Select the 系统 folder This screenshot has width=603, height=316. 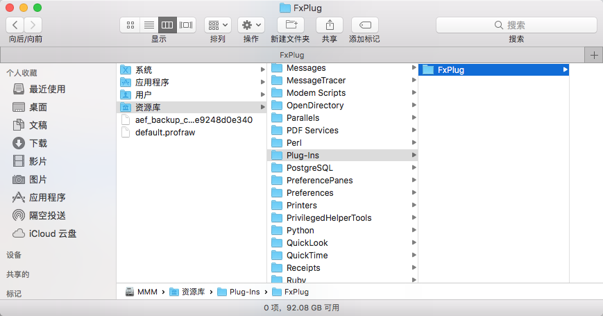192,70
